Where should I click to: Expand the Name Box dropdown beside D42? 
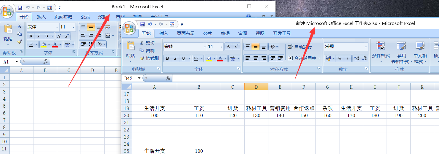click(139, 78)
